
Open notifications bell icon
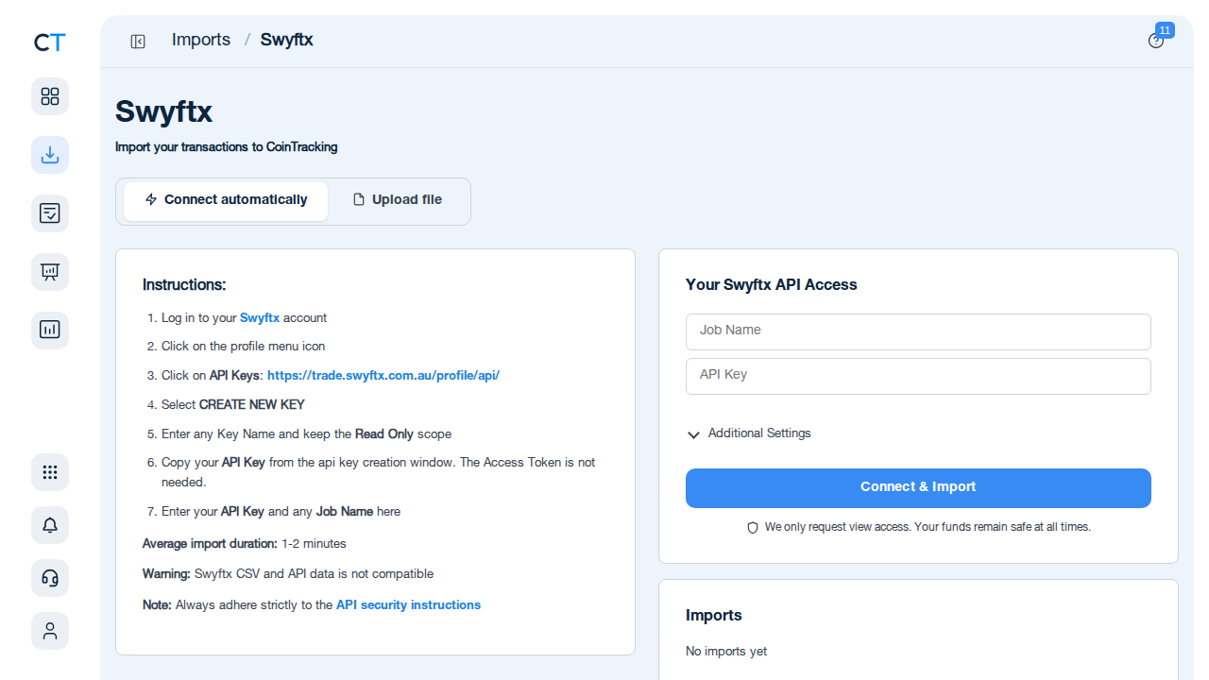tap(50, 525)
